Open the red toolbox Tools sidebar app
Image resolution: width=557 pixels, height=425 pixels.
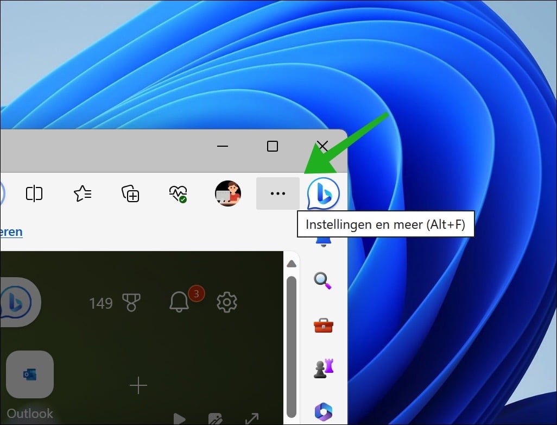[x=323, y=326]
